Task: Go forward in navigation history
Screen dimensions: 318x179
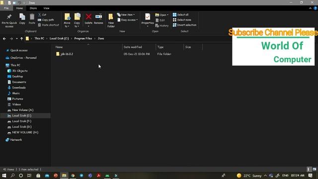Action: point(11,39)
